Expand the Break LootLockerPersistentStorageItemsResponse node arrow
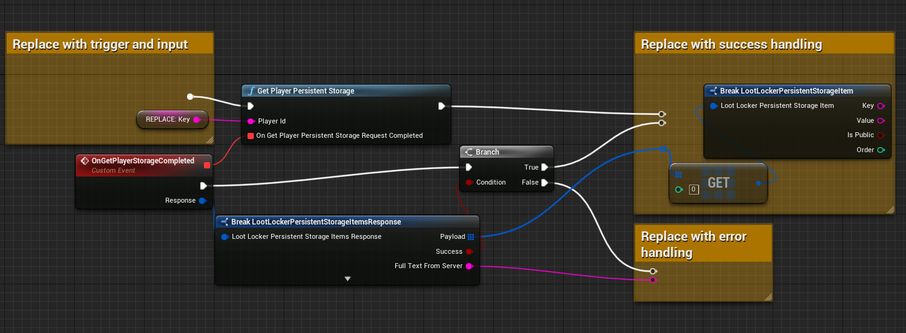 (348, 279)
